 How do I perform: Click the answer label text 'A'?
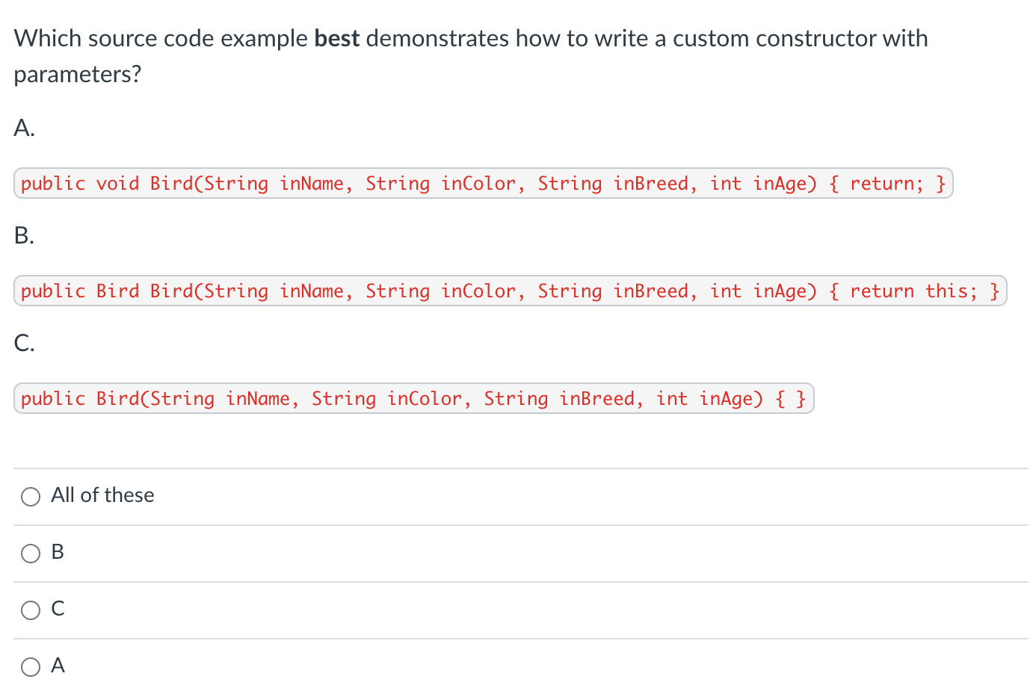(x=58, y=666)
